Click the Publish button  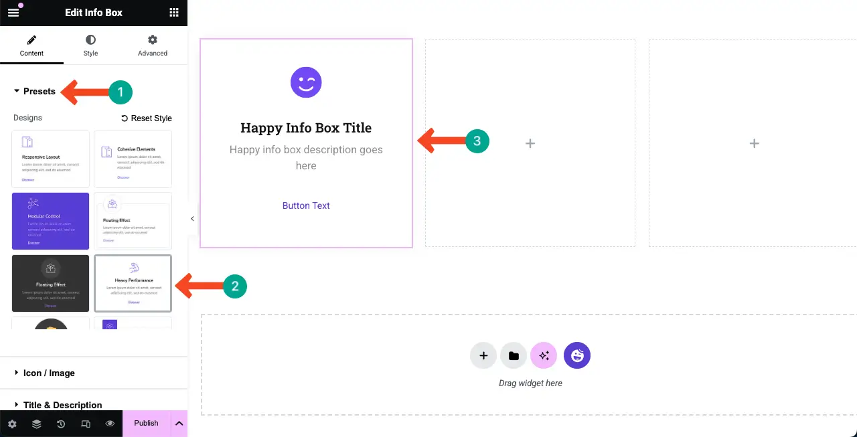(146, 423)
